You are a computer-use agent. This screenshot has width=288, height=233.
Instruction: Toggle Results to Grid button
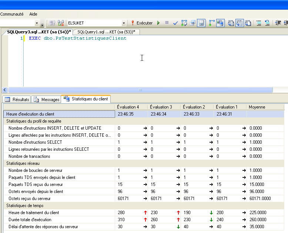click(240, 23)
